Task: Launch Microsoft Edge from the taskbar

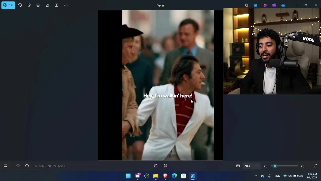Action: click(x=174, y=176)
